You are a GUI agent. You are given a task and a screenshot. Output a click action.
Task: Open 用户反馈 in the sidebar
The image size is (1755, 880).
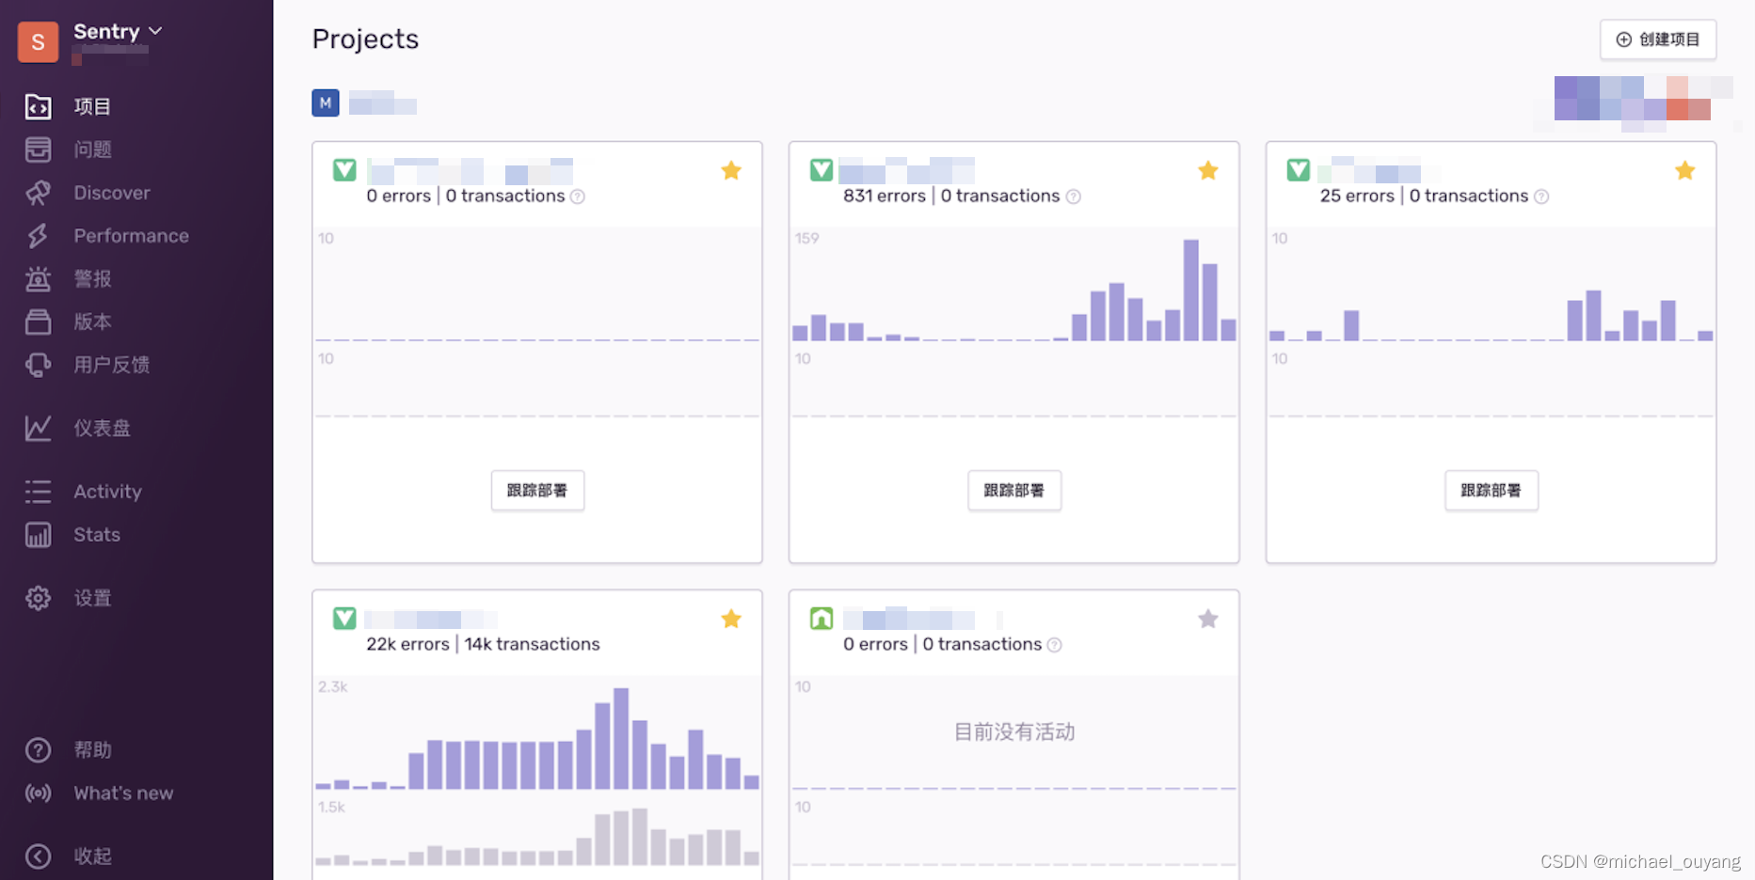pyautogui.click(x=112, y=365)
